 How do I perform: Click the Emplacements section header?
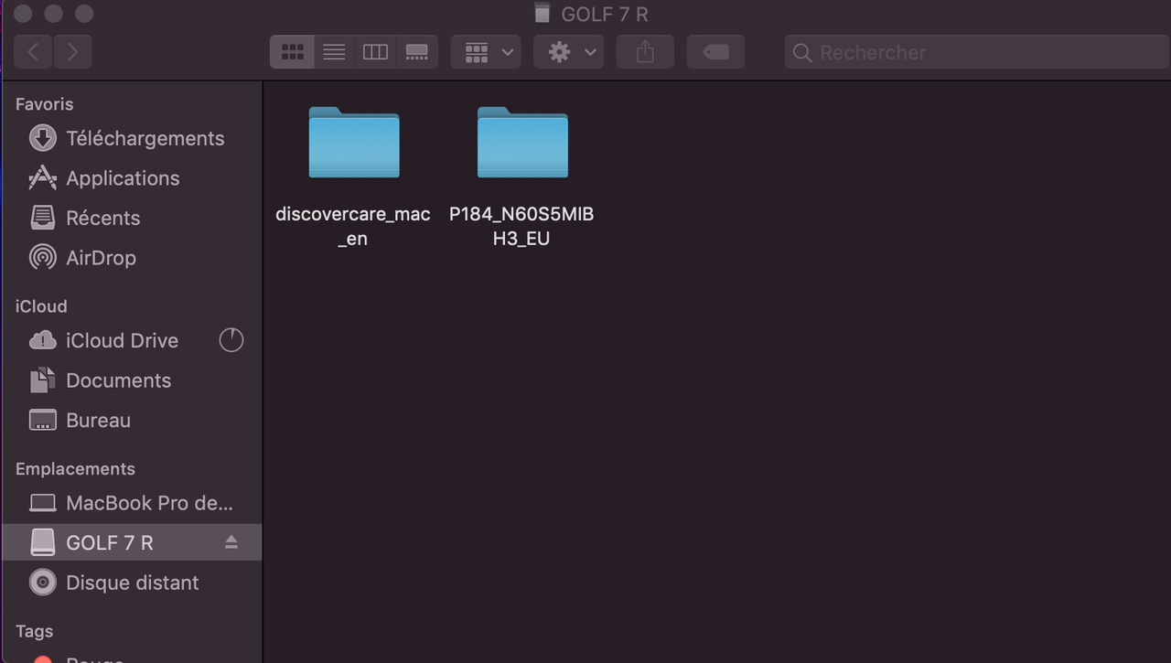click(75, 468)
